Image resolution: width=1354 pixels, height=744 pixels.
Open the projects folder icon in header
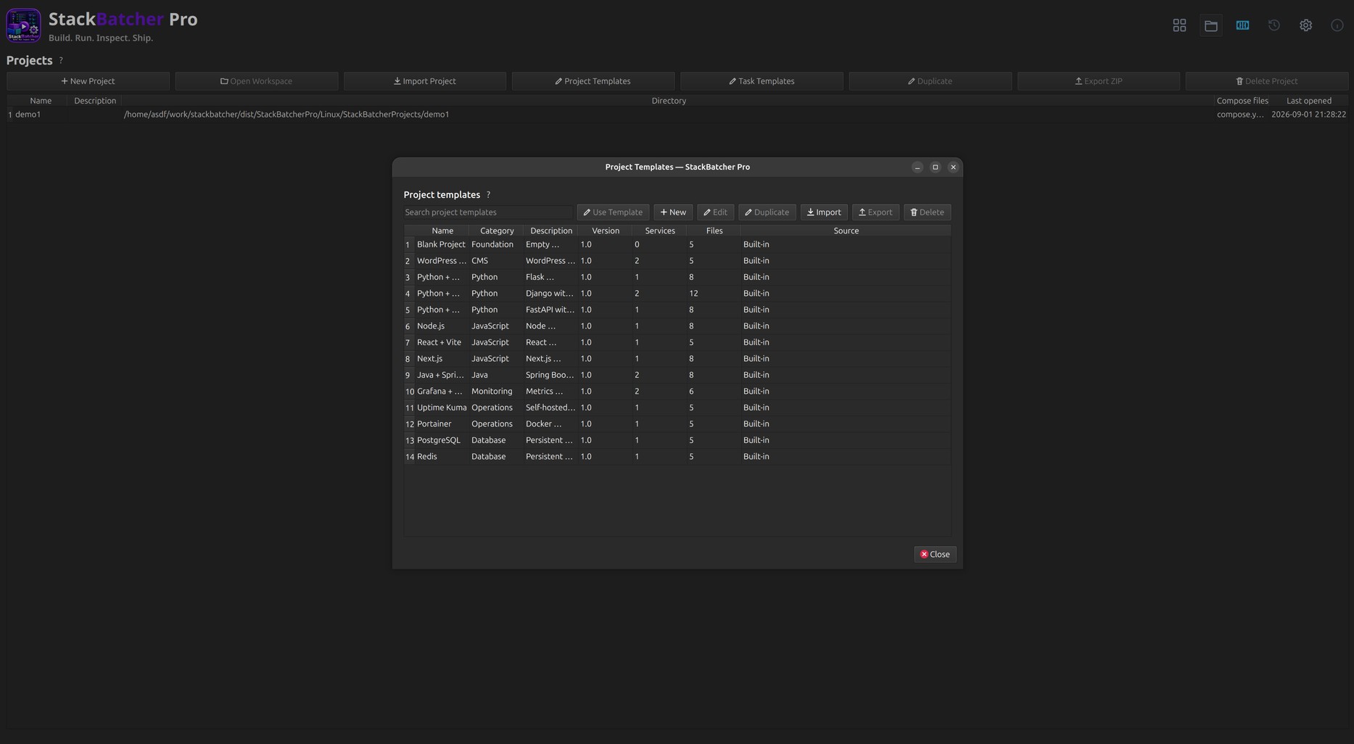coord(1211,25)
